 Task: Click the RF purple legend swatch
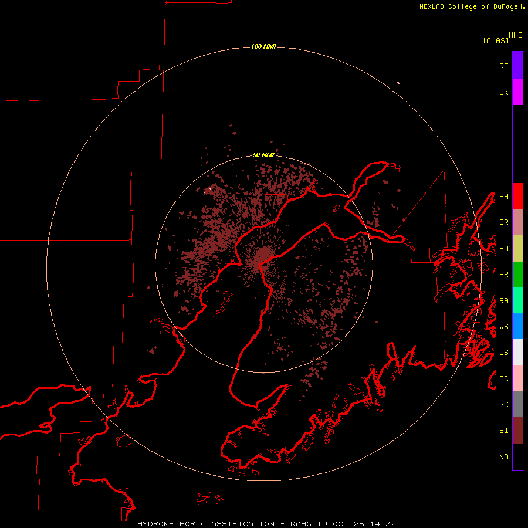[x=518, y=66]
